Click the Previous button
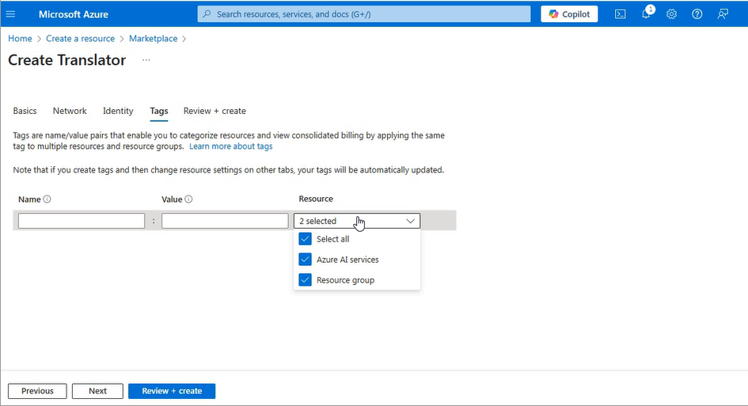 pyautogui.click(x=37, y=391)
